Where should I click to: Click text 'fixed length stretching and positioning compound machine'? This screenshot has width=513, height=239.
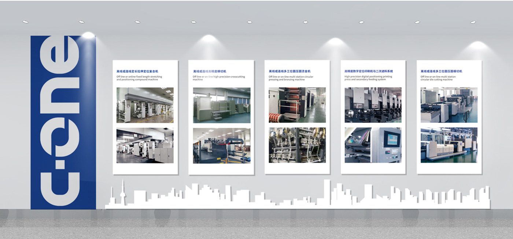click(139, 78)
